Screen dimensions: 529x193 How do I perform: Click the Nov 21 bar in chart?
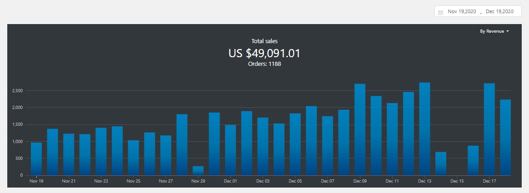click(69, 154)
